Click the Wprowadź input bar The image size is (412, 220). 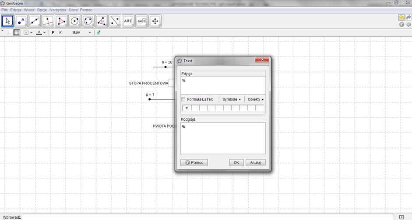coord(208,217)
